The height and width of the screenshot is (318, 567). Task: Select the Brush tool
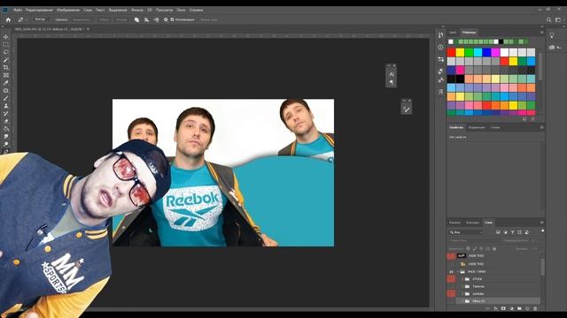point(6,98)
